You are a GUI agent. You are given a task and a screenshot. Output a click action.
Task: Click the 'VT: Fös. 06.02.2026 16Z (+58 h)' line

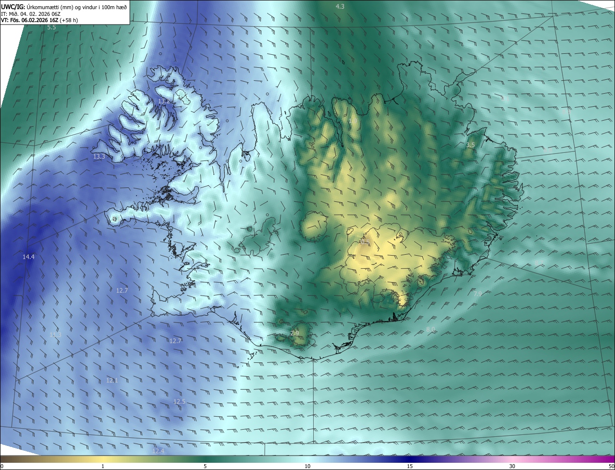coord(39,20)
